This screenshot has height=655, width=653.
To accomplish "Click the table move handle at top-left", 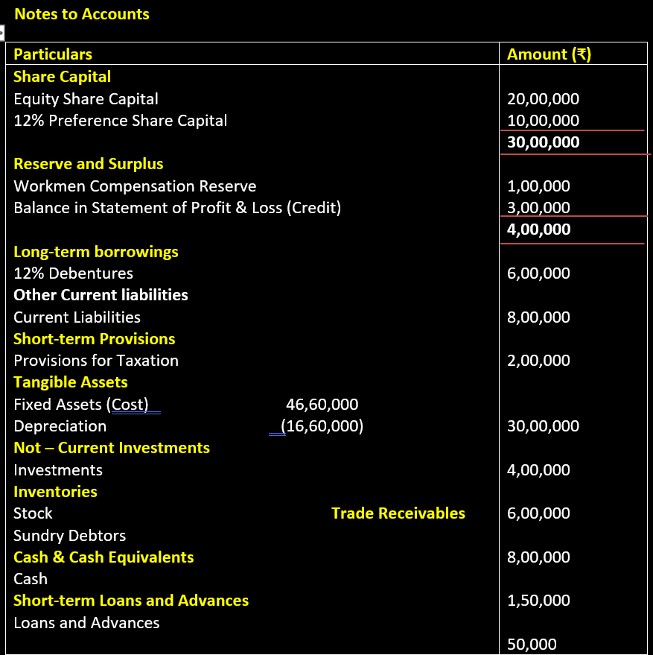I will click(x=2, y=33).
